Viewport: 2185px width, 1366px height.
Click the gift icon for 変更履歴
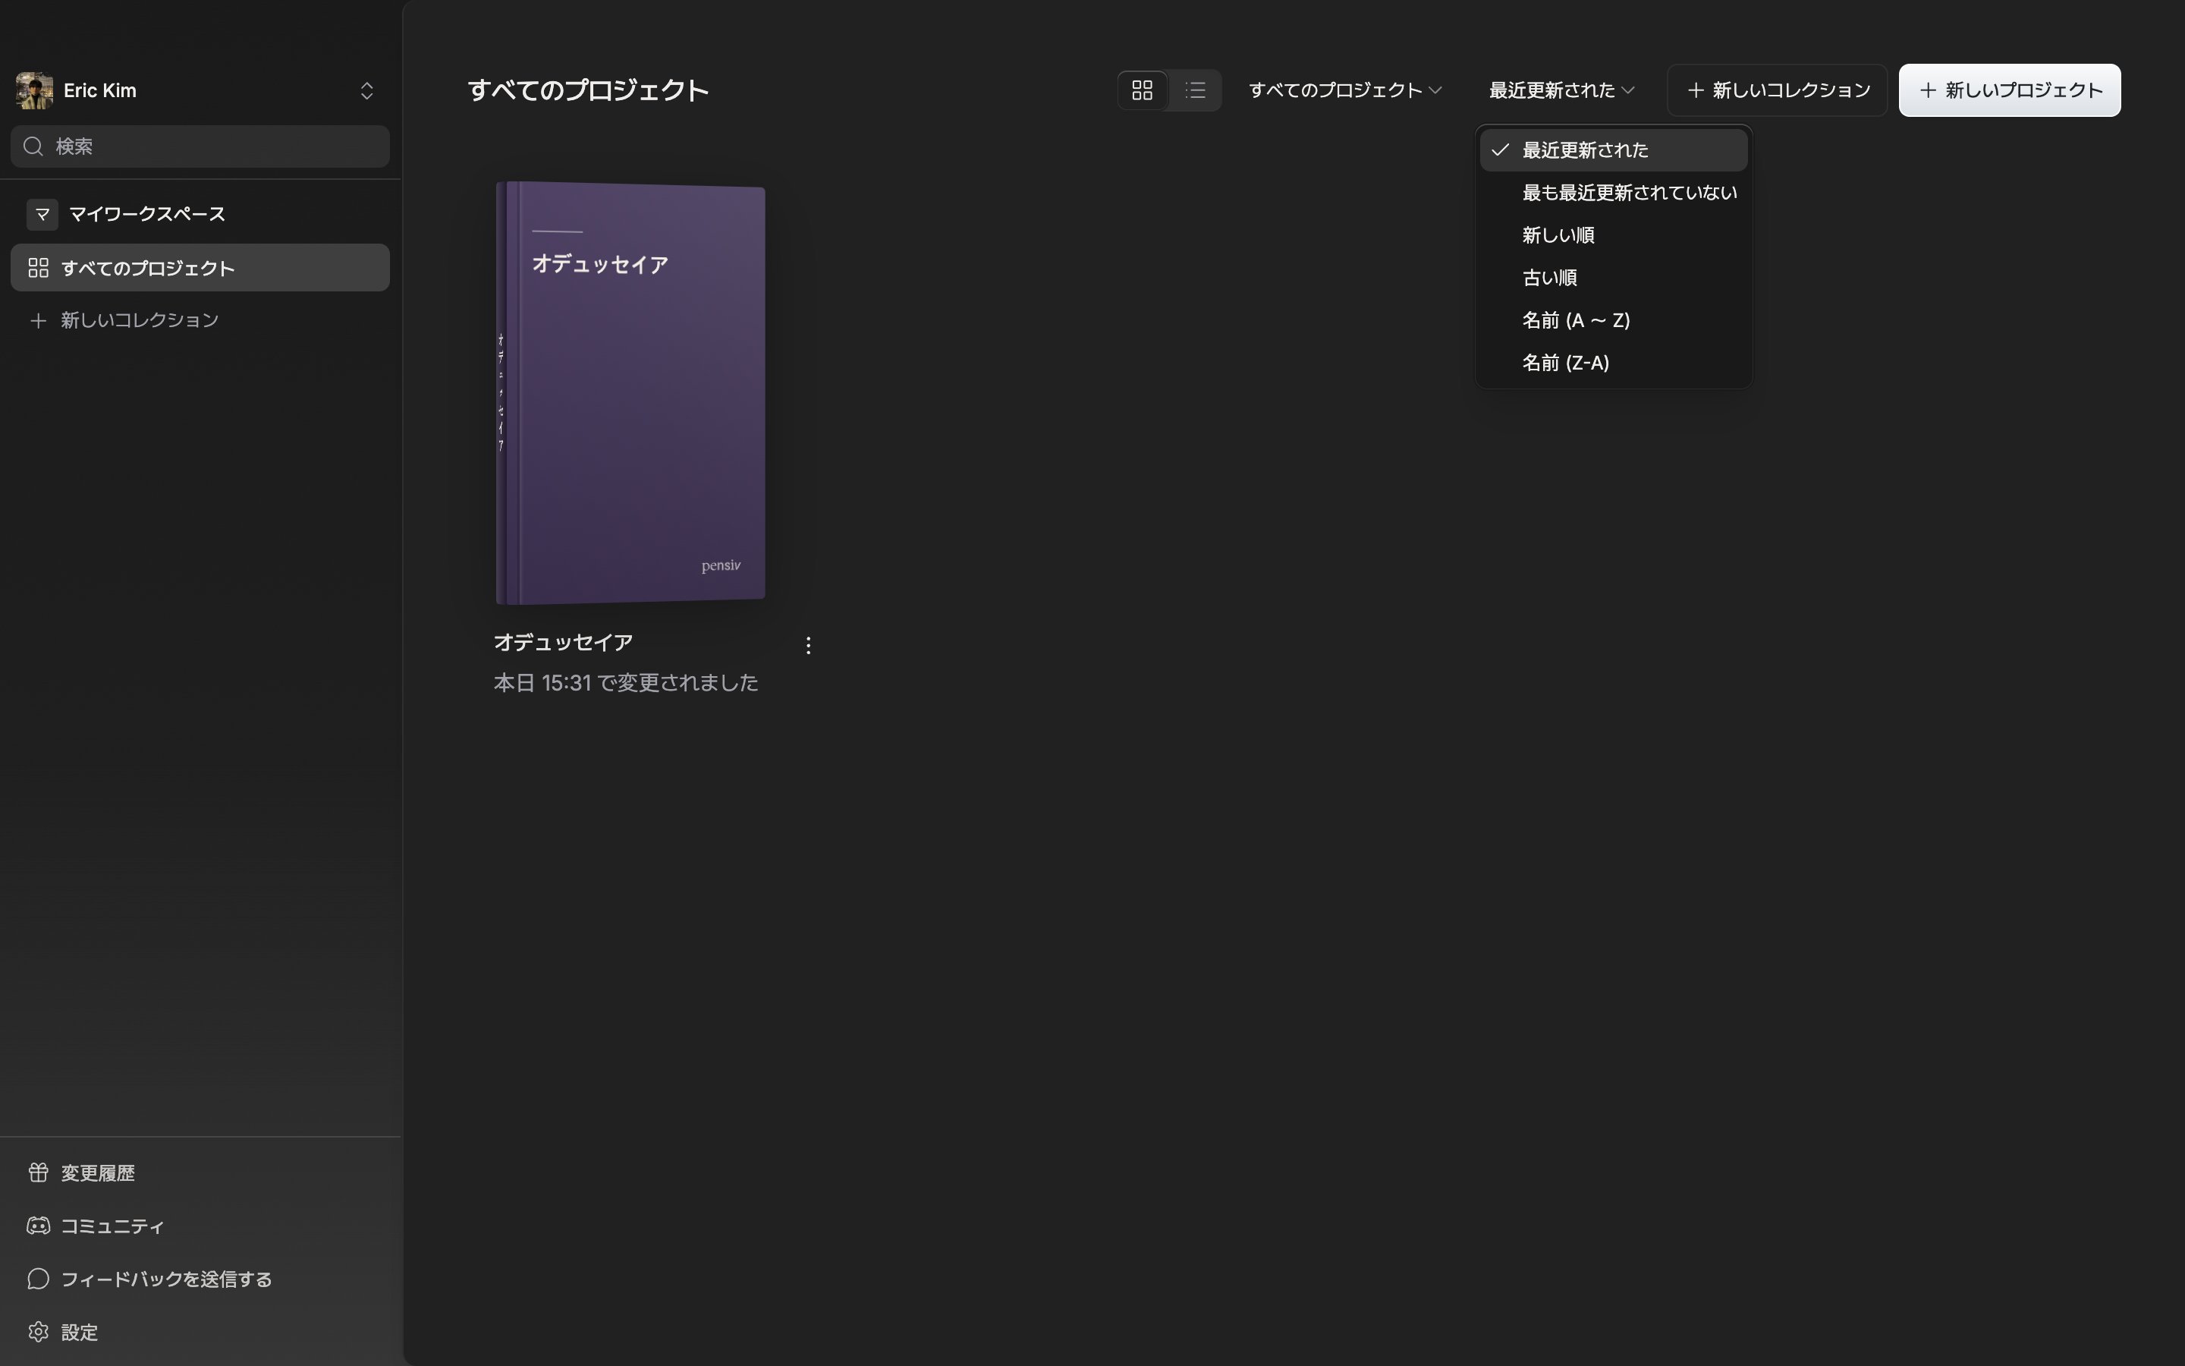38,1172
